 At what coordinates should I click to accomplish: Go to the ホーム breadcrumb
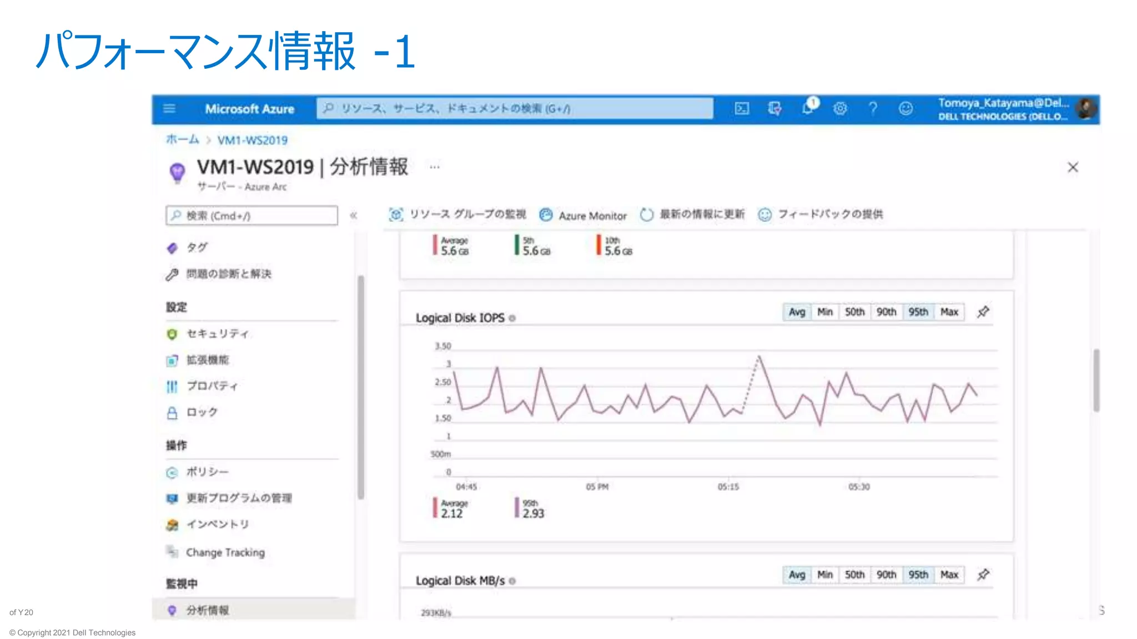tap(182, 140)
